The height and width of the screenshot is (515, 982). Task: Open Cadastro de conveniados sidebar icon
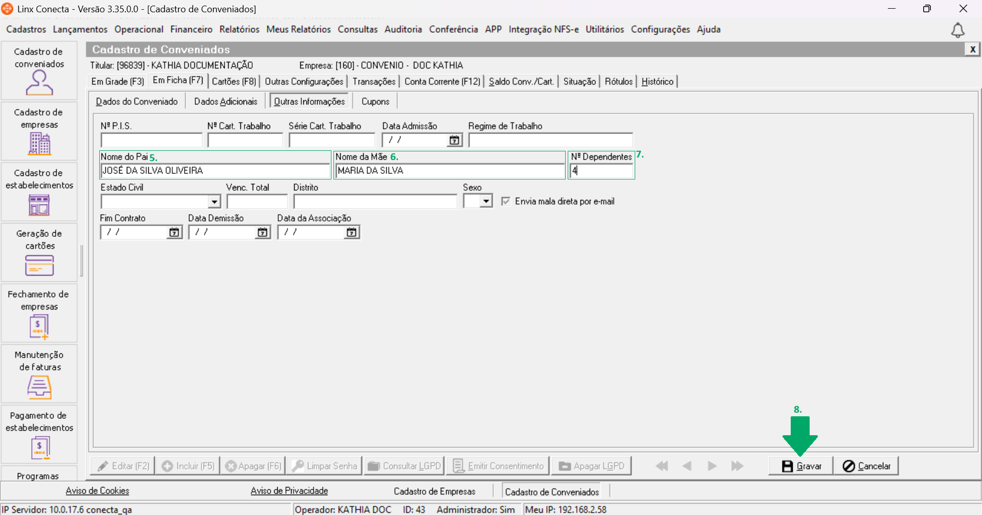pos(39,83)
